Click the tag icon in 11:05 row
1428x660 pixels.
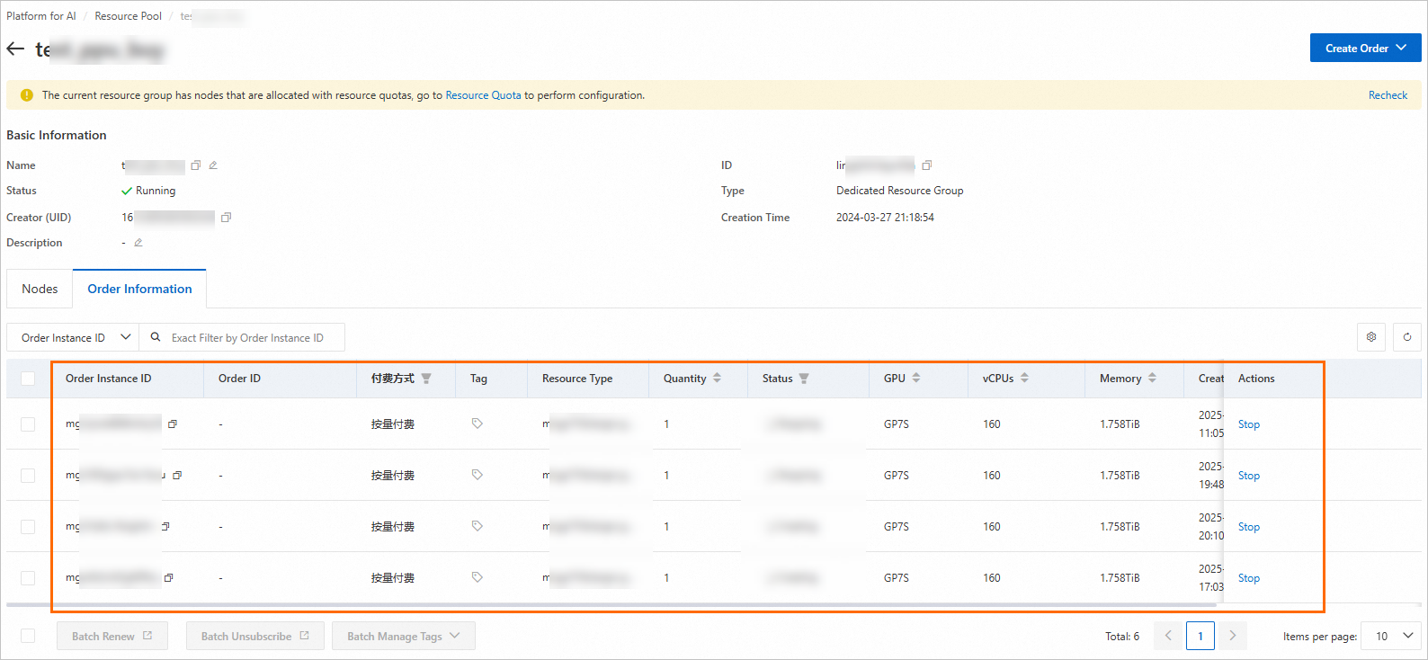[x=477, y=424]
